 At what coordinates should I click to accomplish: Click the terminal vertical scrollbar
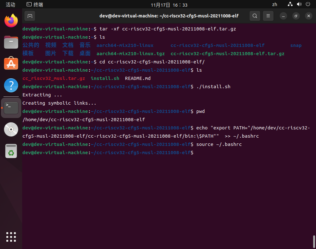314,241
